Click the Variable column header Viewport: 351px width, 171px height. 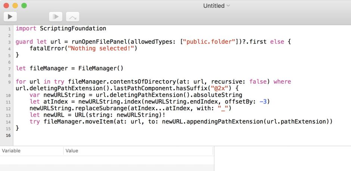[x=11, y=151]
